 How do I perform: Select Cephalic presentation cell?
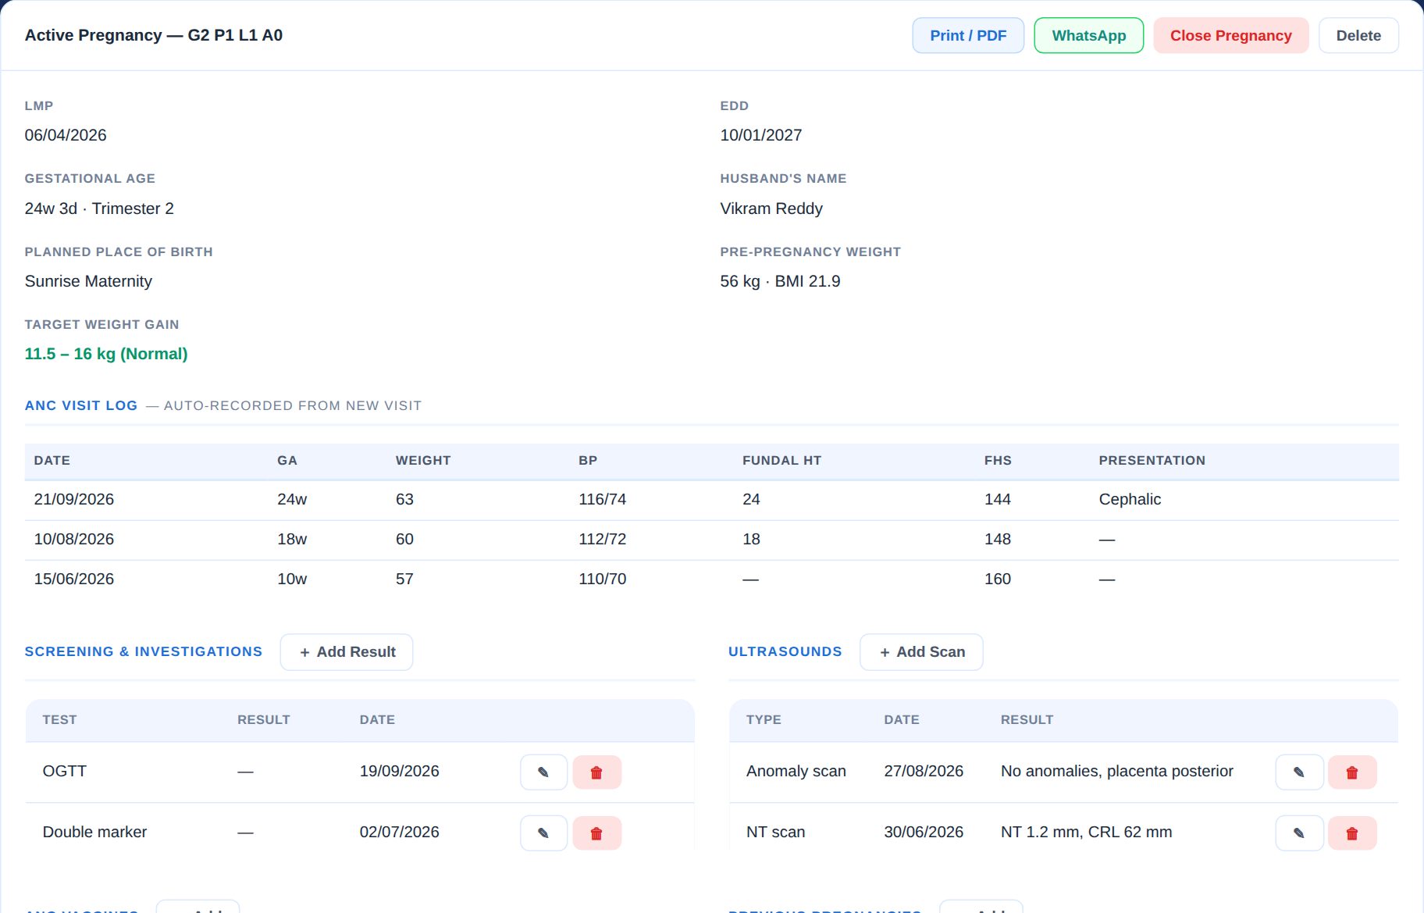click(x=1130, y=499)
